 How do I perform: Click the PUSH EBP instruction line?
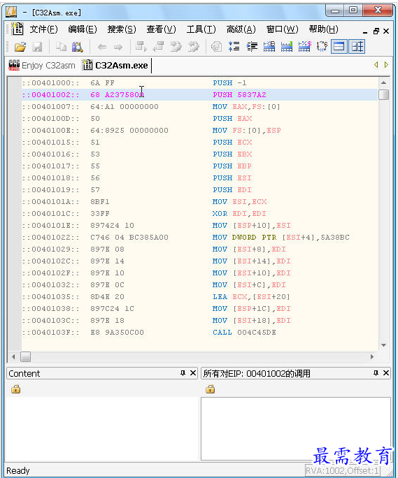click(199, 166)
